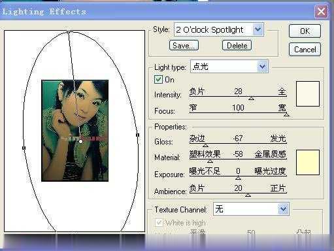
Task: Click the Save style button
Action: coord(184,46)
